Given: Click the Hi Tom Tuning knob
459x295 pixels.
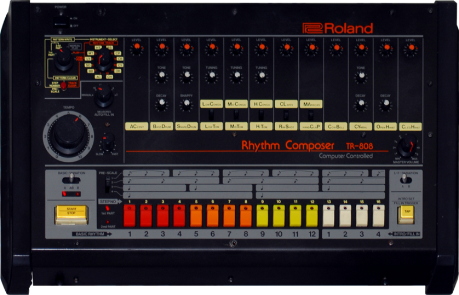Looking at the screenshot, I should click(x=261, y=77).
